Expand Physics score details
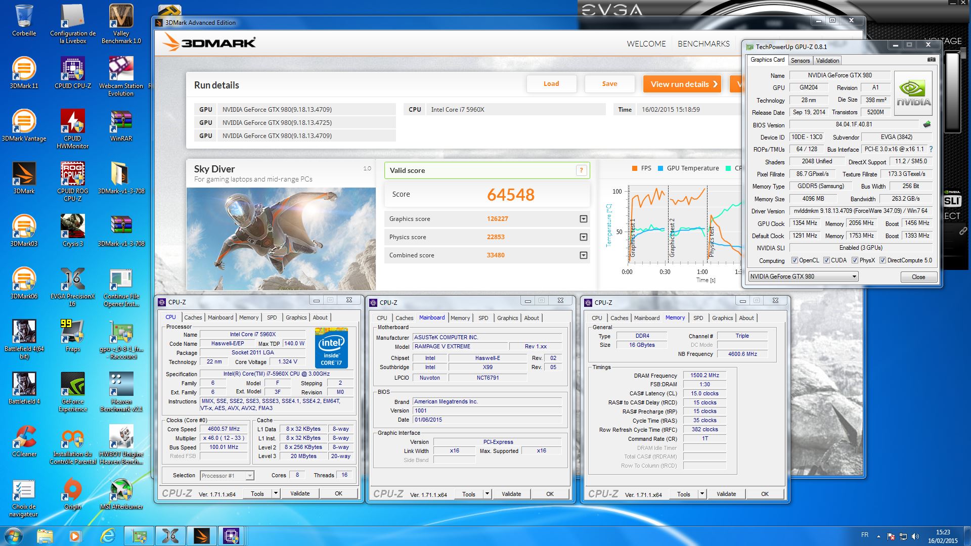This screenshot has width=971, height=546. pyautogui.click(x=584, y=237)
